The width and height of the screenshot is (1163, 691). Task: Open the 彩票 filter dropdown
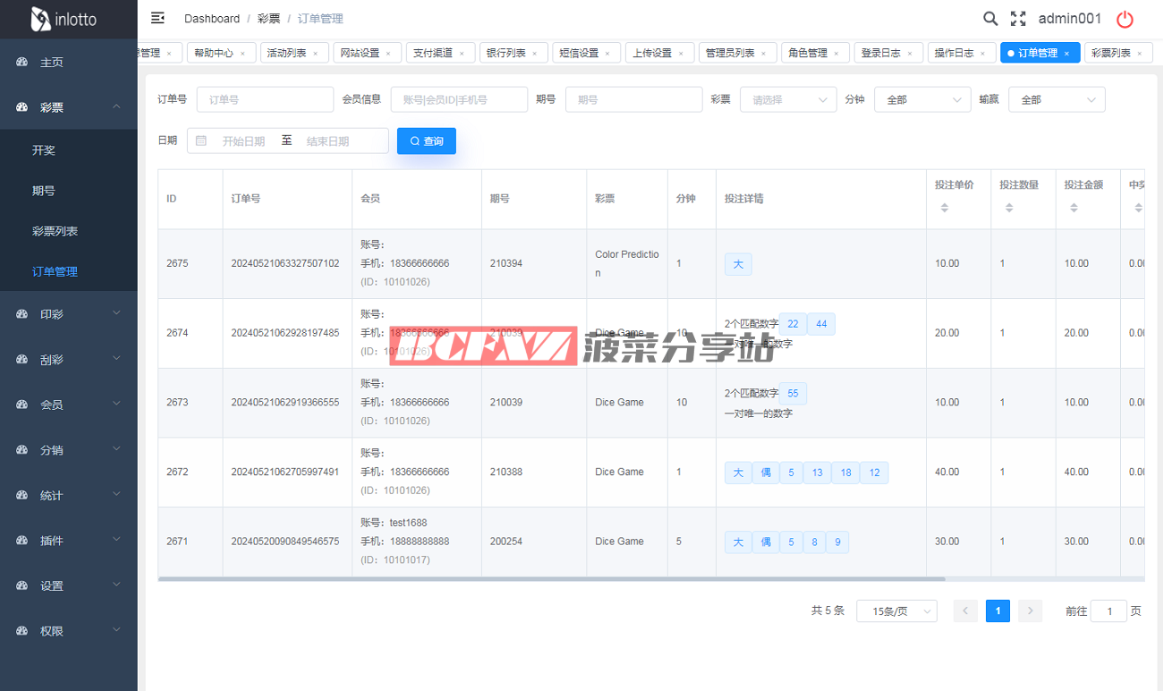[x=788, y=99]
